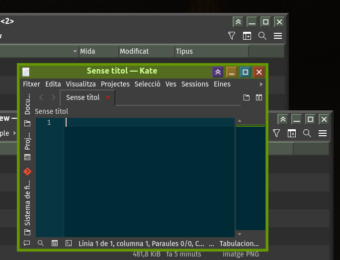Click inside the editor text area on line 1
Screen dimensions: 340x260
coord(149,122)
